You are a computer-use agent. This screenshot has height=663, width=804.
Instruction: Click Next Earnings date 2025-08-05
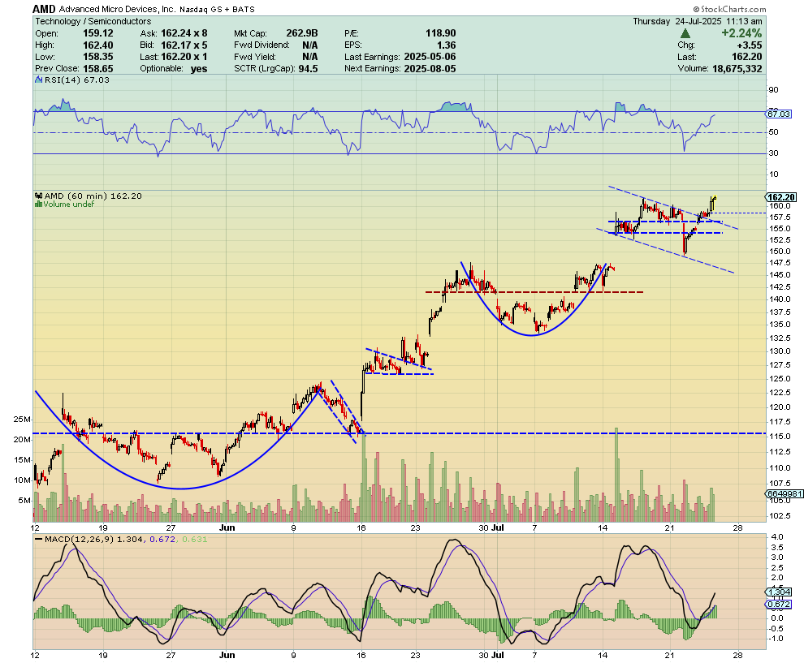pyautogui.click(x=430, y=69)
